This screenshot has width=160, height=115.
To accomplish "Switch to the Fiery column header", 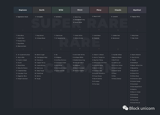I will pos(99,10).
